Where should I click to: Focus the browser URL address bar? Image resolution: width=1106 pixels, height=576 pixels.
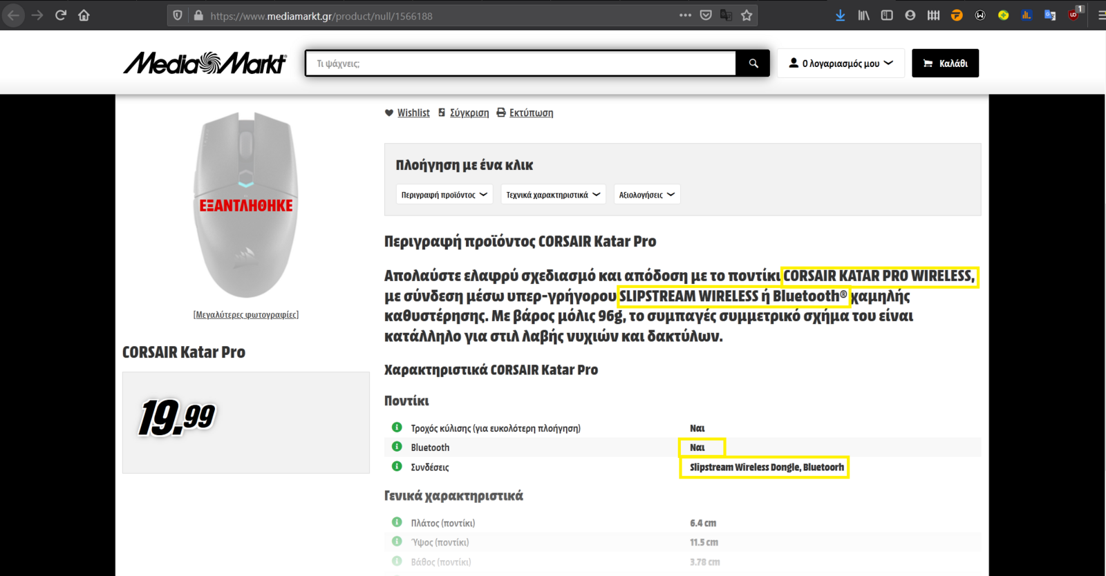click(x=442, y=16)
